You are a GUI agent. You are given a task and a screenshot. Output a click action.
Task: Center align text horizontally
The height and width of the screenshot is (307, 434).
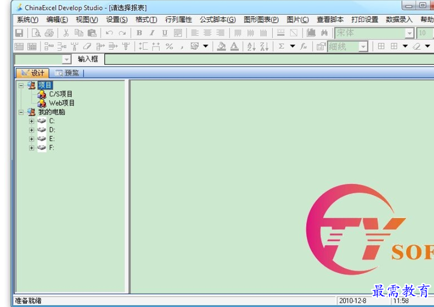pyautogui.click(x=207, y=33)
